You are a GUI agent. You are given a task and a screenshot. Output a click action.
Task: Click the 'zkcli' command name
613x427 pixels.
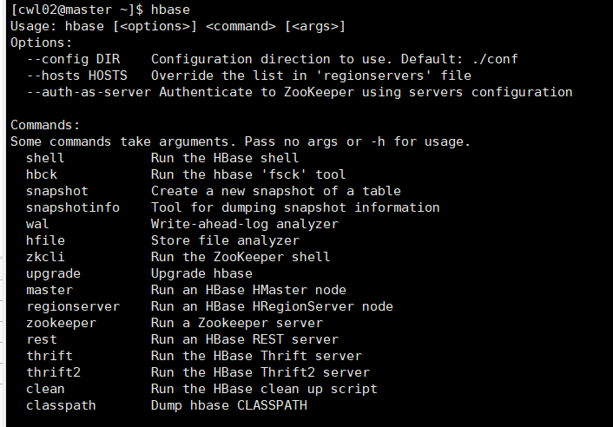pos(45,257)
